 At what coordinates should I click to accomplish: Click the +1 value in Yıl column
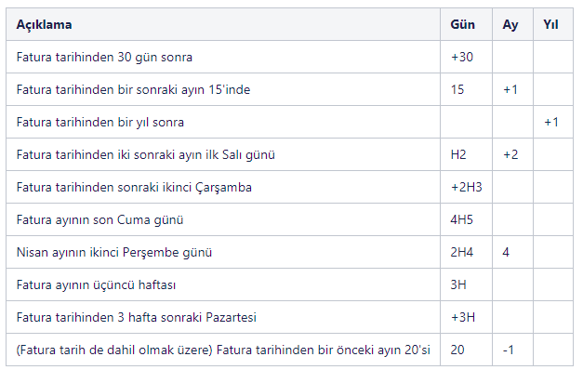pyautogui.click(x=551, y=123)
